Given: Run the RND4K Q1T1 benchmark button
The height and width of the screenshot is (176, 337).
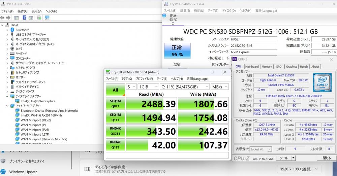Looking at the screenshot, I should click(x=115, y=145).
